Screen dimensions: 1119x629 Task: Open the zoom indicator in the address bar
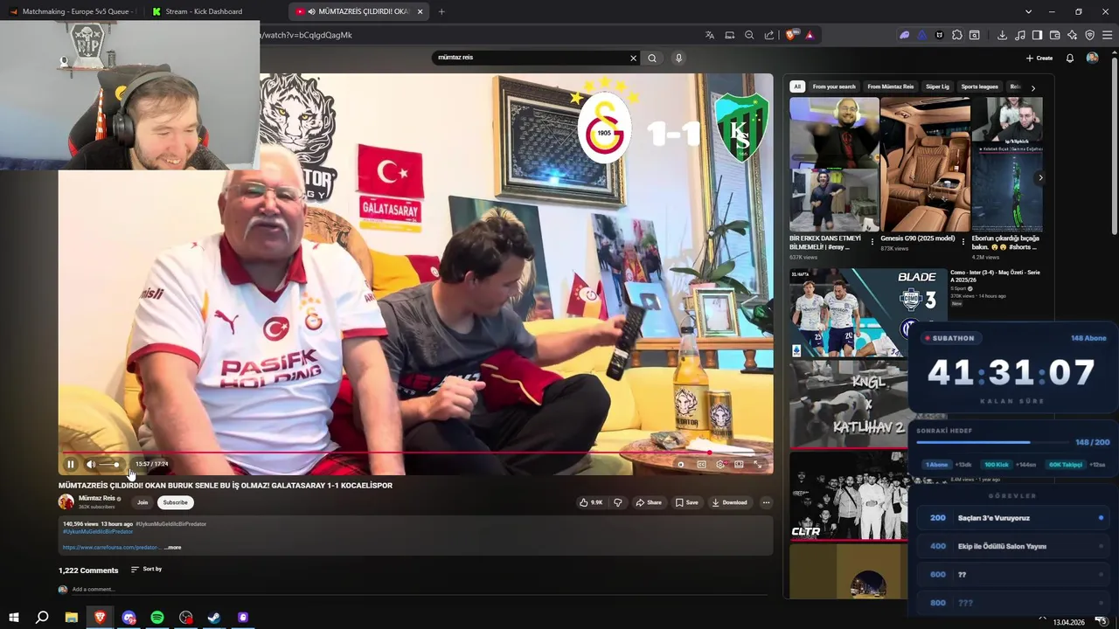pos(749,35)
